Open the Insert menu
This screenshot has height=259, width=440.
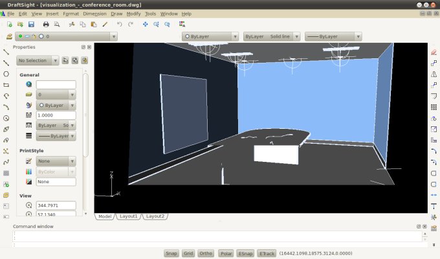(52, 14)
